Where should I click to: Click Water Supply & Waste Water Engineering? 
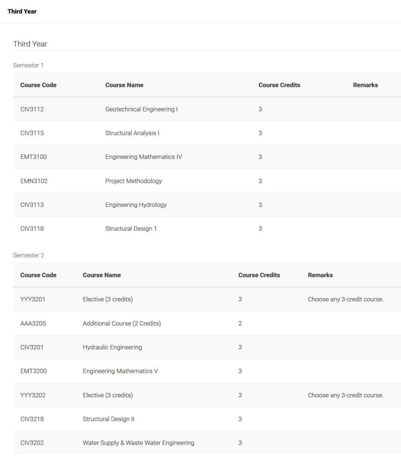click(138, 443)
